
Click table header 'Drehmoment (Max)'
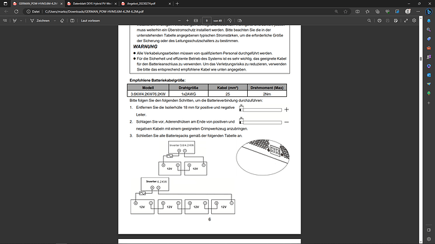point(267,87)
